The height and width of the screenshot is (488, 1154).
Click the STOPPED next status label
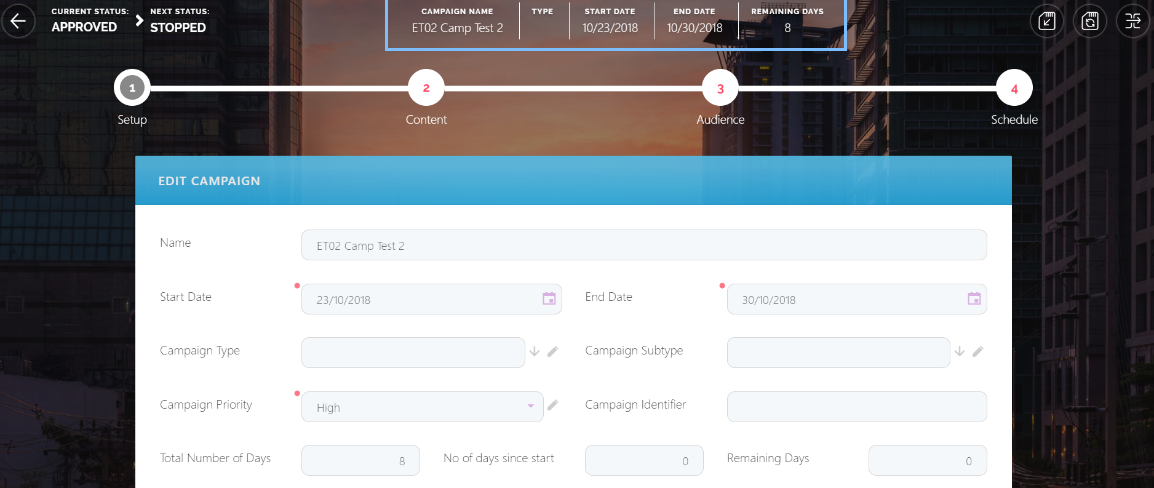(x=178, y=28)
